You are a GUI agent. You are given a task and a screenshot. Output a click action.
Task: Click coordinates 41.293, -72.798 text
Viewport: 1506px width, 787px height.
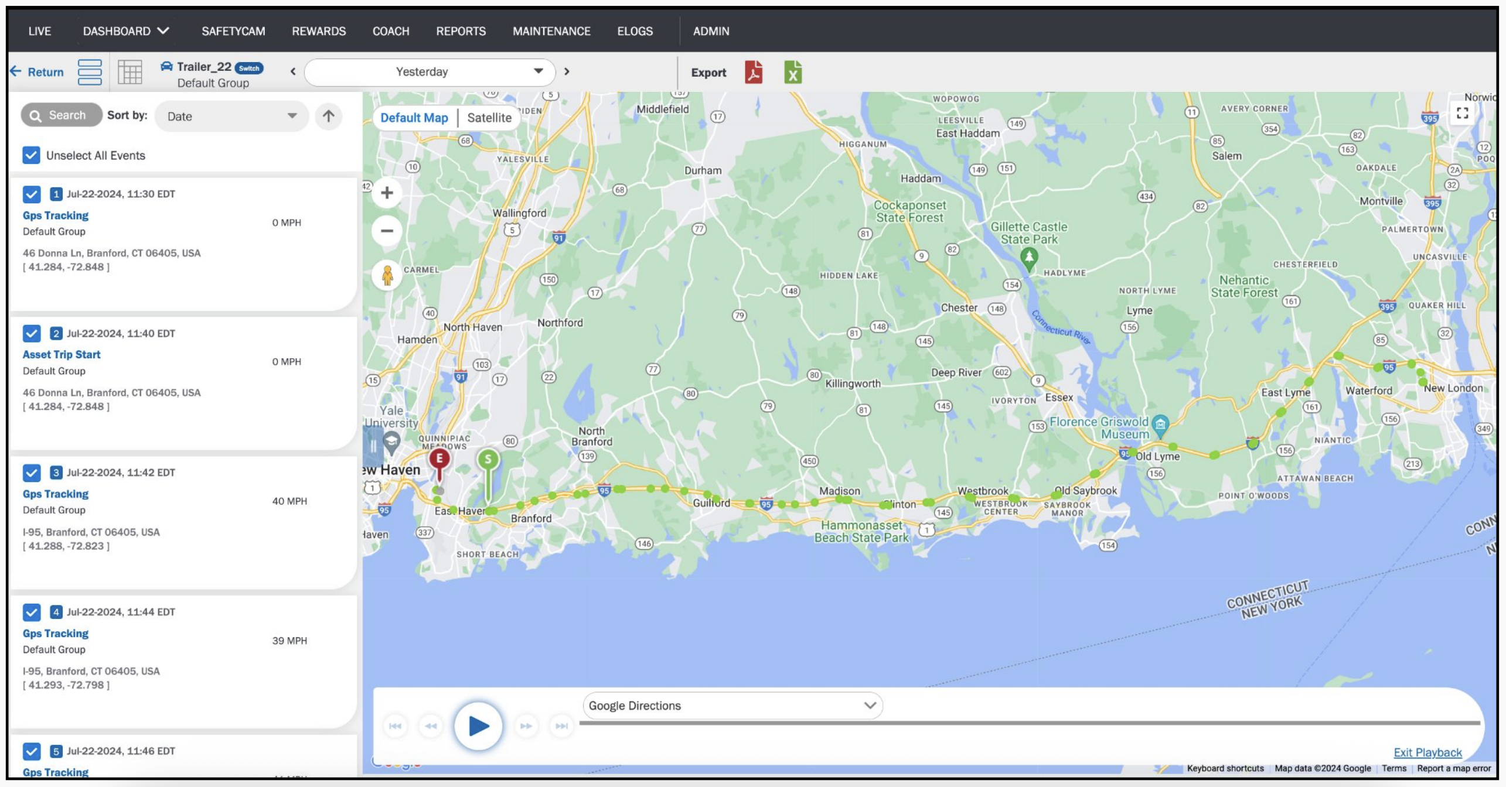click(66, 685)
